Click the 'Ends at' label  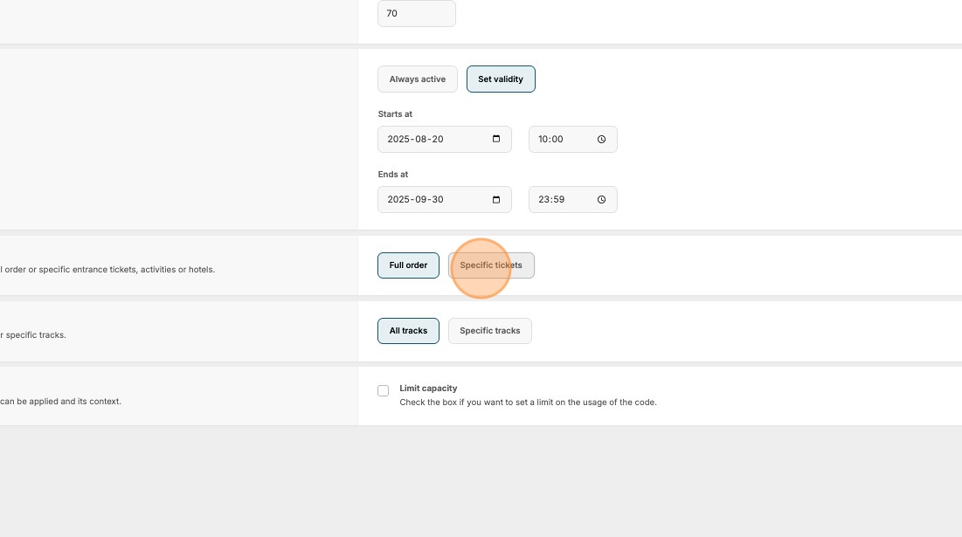[x=393, y=174]
